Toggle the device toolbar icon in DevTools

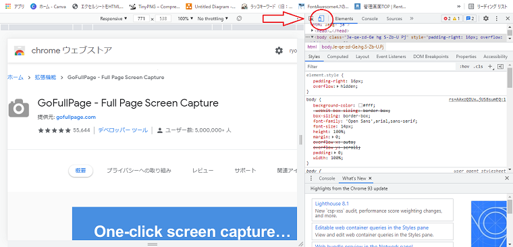[321, 19]
